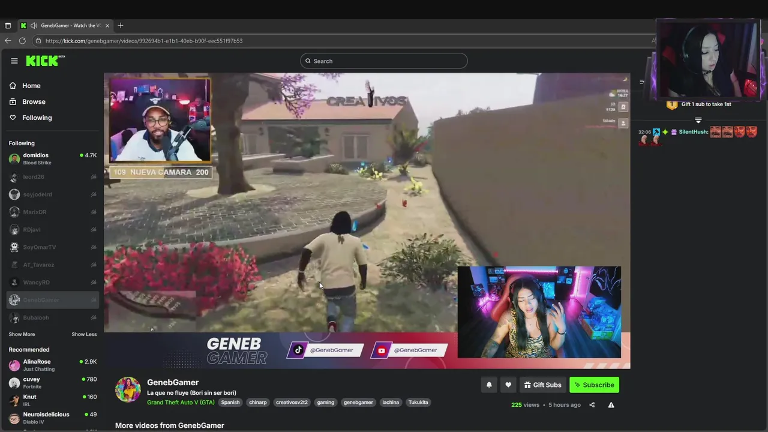Screen dimensions: 768x432
Task: Click GenebGamer profile avatar below video
Action: coord(128,390)
